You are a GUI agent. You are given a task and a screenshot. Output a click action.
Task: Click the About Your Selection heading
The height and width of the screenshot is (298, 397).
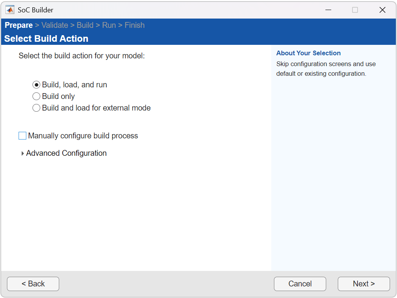click(308, 53)
